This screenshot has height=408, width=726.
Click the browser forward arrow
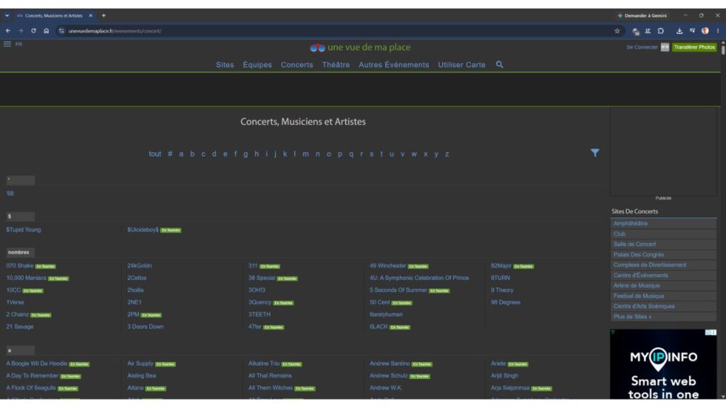click(x=21, y=31)
